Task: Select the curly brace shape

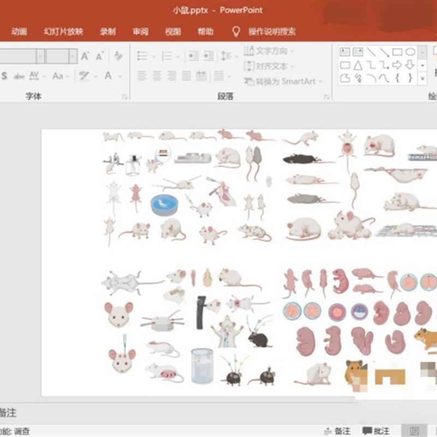Action: (398, 77)
